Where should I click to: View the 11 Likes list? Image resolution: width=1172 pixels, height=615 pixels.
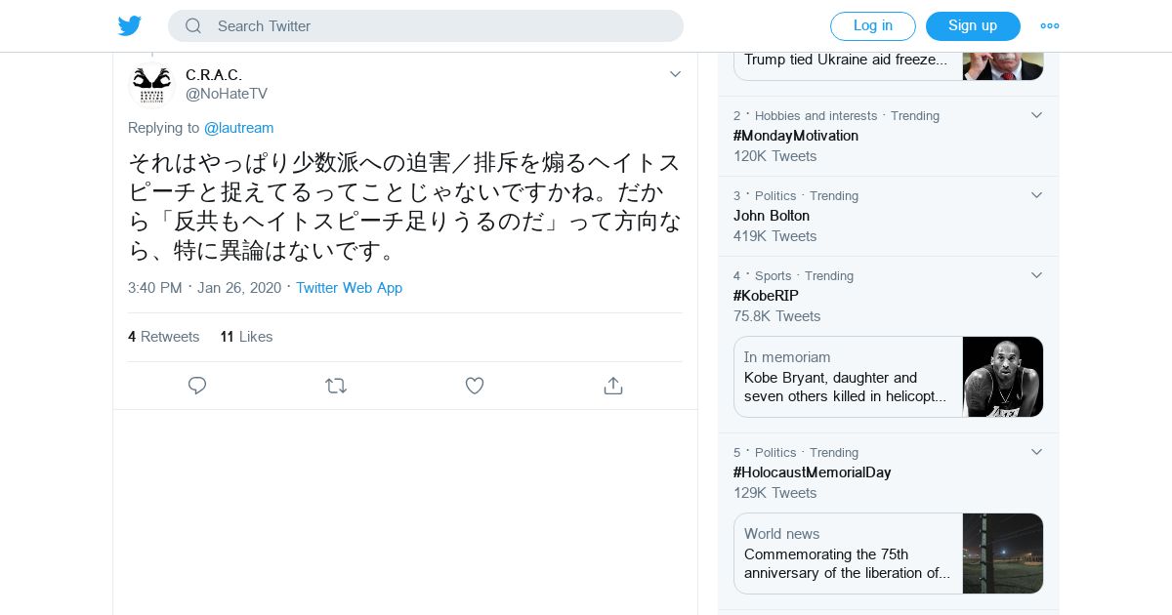(246, 337)
